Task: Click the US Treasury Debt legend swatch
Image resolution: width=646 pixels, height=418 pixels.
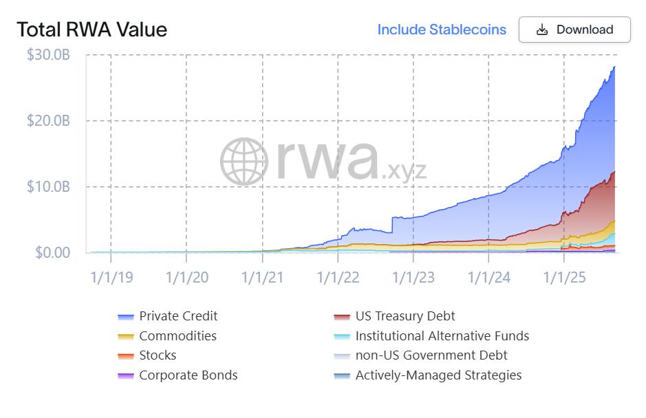Action: [x=342, y=317]
